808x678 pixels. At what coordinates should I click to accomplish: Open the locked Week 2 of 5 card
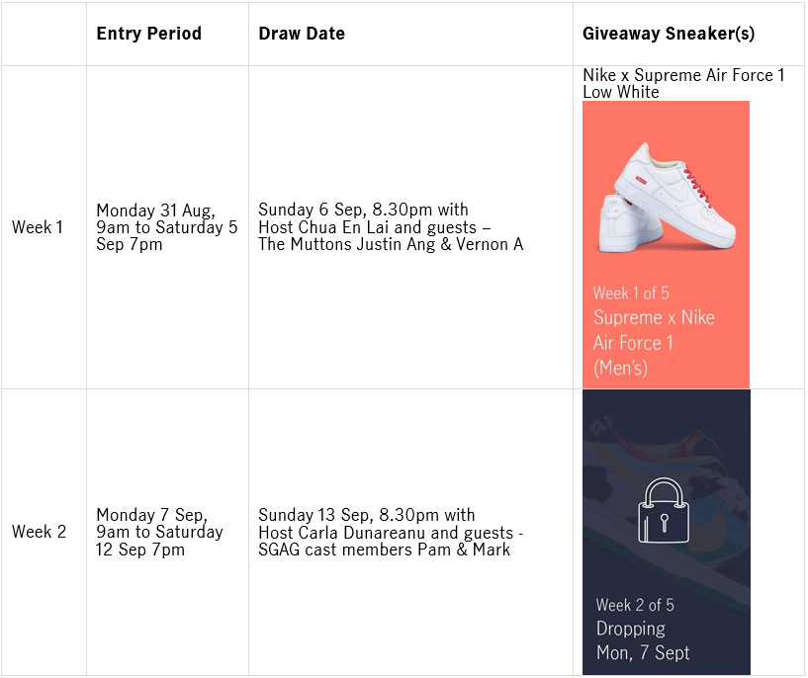coord(667,532)
